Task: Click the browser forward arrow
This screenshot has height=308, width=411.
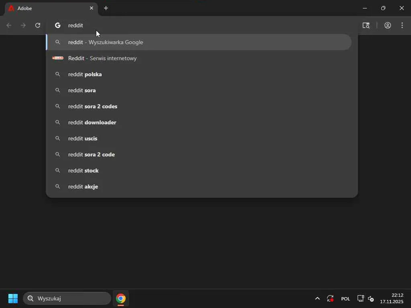Action: [x=23, y=25]
